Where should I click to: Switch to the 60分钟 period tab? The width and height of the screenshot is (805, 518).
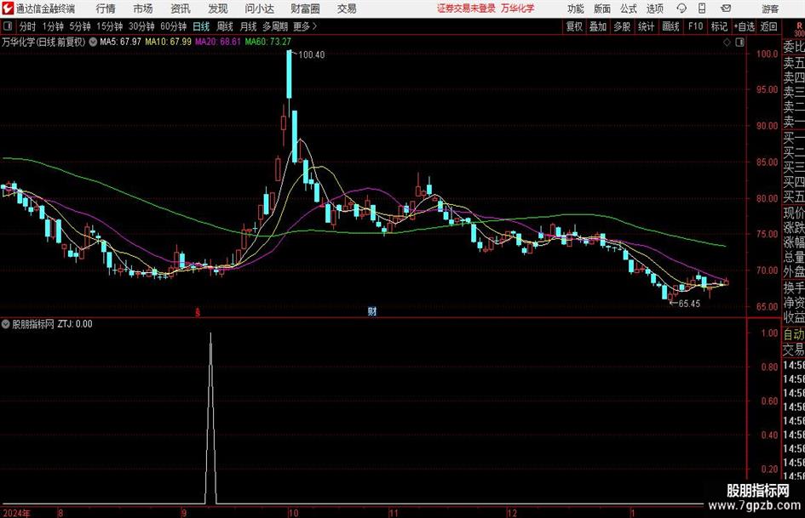coord(174,26)
